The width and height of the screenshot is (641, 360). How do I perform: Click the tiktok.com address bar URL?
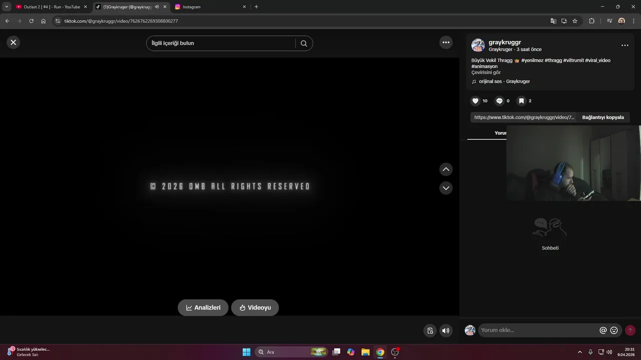click(121, 21)
